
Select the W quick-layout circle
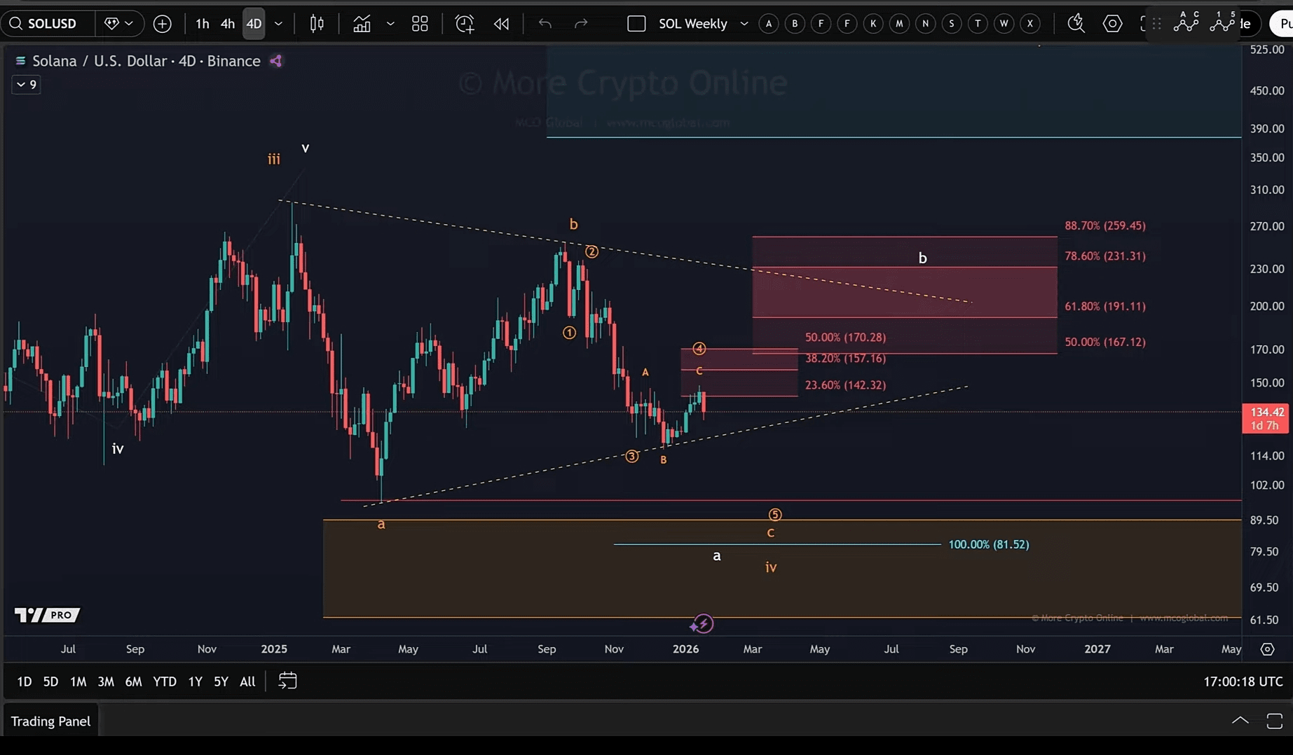coord(1004,24)
